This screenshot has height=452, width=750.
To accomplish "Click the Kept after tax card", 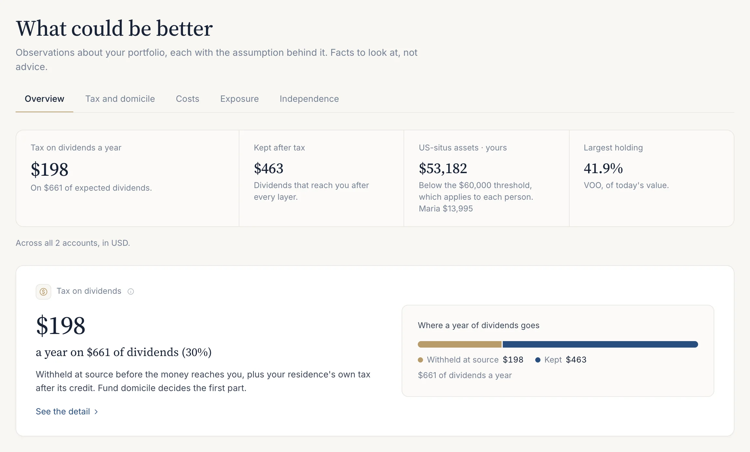I will click(321, 178).
